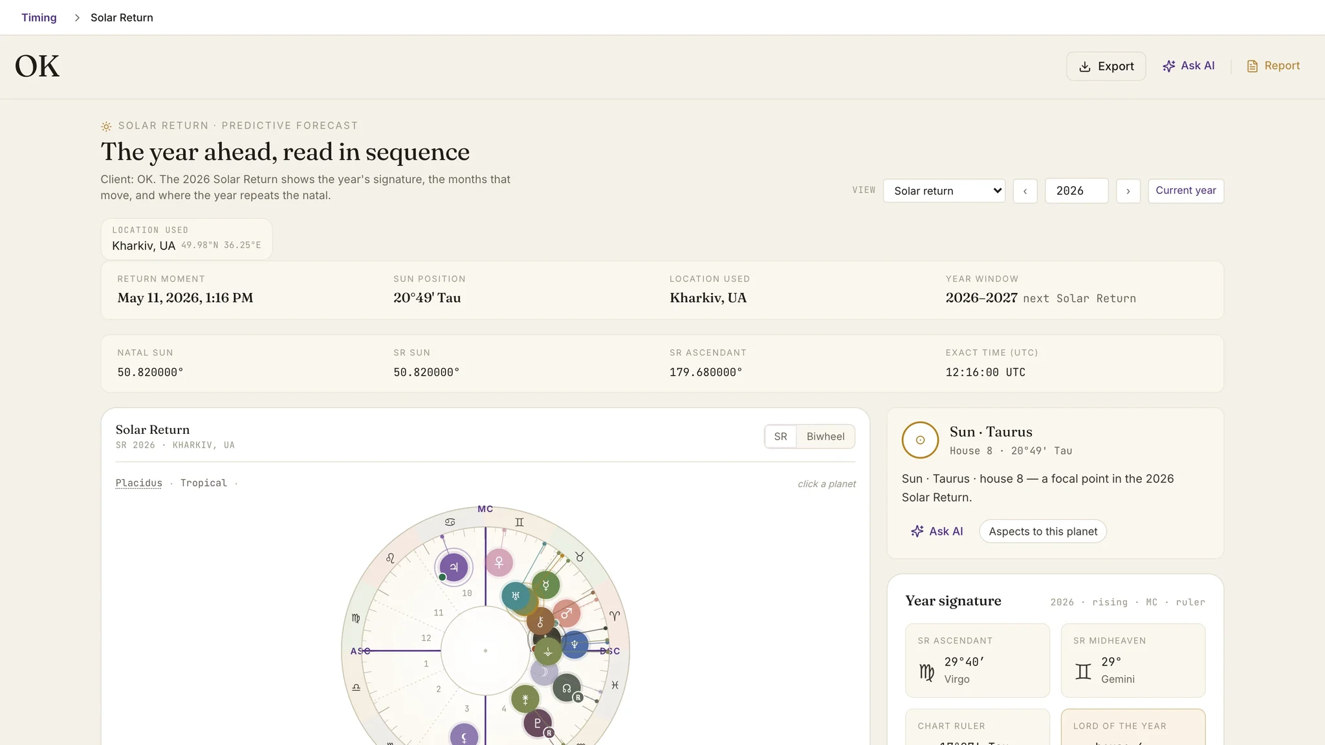
Task: Select Pluto glyph in the chart
Action: 537,723
